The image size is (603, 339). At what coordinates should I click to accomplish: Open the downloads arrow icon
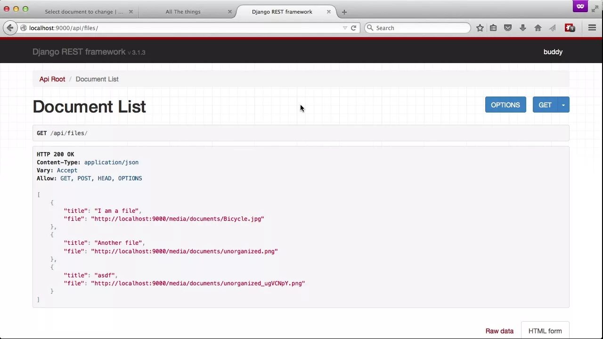(x=522, y=28)
